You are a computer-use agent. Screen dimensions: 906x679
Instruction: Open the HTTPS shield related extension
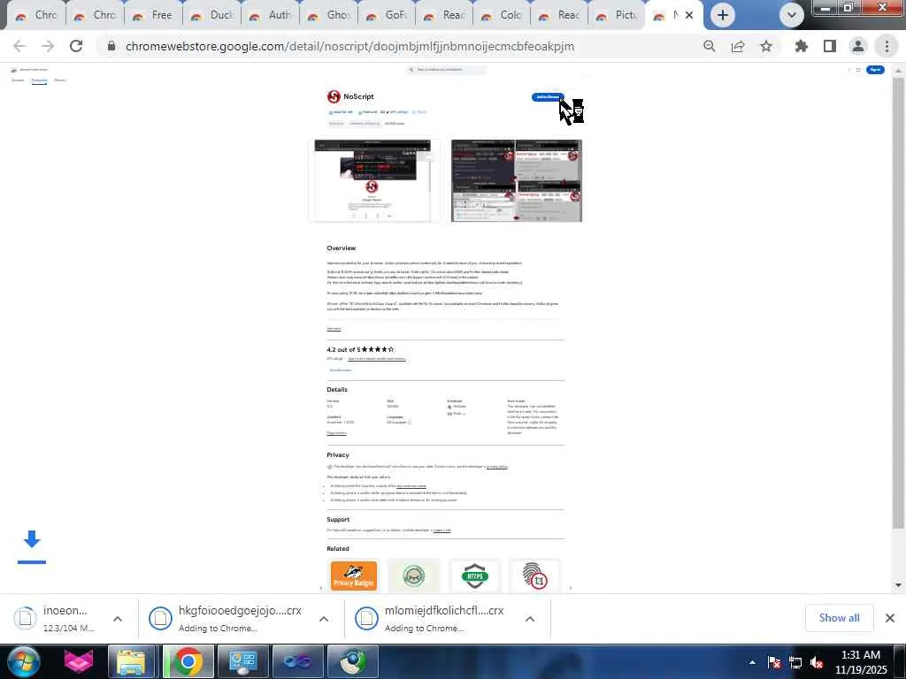point(474,576)
